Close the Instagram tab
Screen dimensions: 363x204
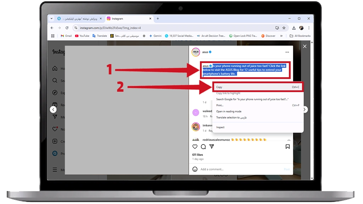150,19
